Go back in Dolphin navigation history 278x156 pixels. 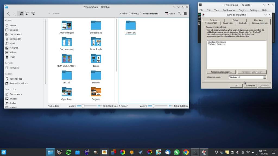pos(8,14)
